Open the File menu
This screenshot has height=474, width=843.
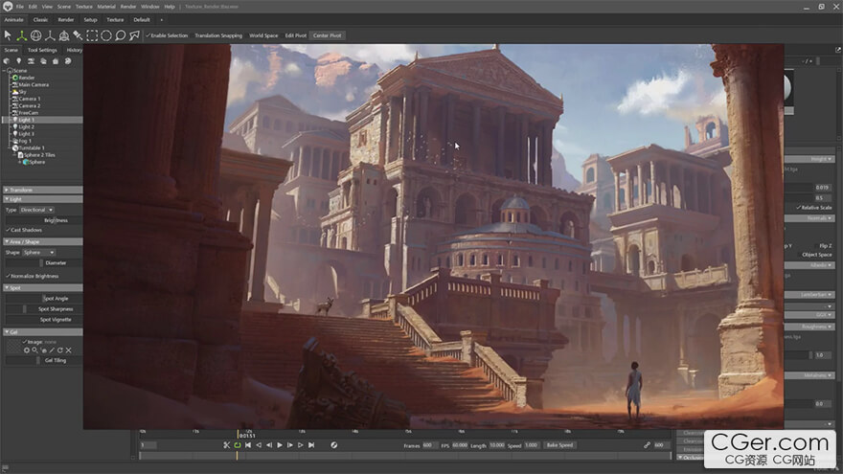(19, 7)
